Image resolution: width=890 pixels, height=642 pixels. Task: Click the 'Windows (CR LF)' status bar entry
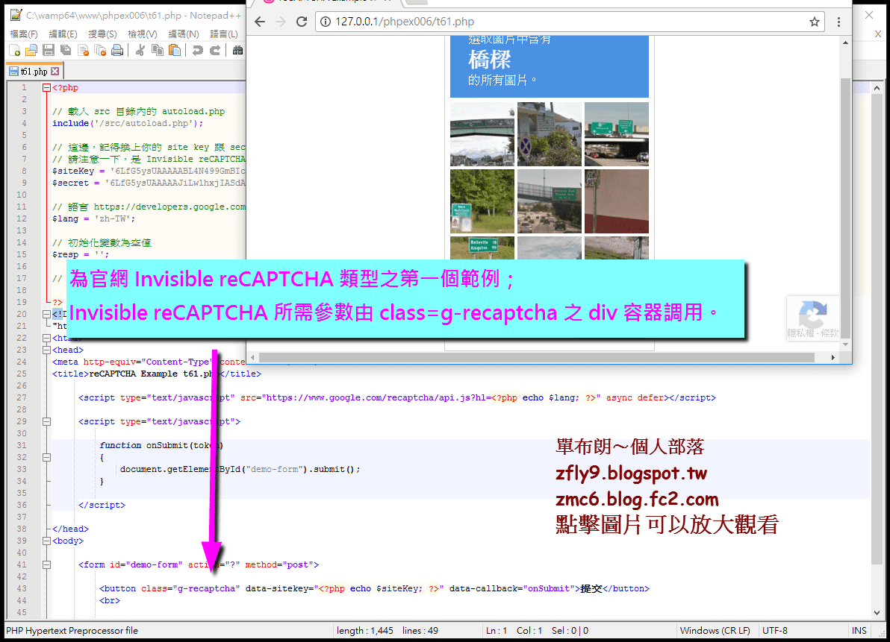click(x=715, y=630)
